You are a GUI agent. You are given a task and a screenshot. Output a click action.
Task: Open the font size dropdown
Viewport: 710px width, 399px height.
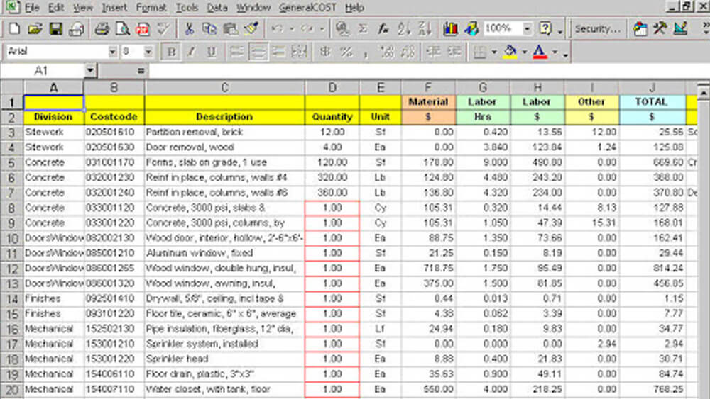click(x=148, y=52)
